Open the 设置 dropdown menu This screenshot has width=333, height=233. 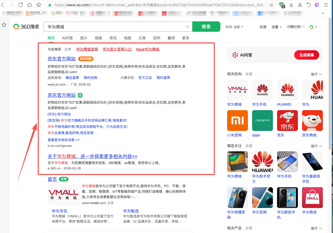tap(276, 27)
